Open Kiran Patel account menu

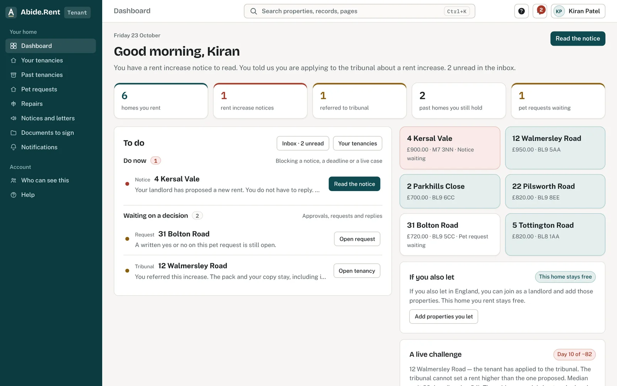coord(578,11)
